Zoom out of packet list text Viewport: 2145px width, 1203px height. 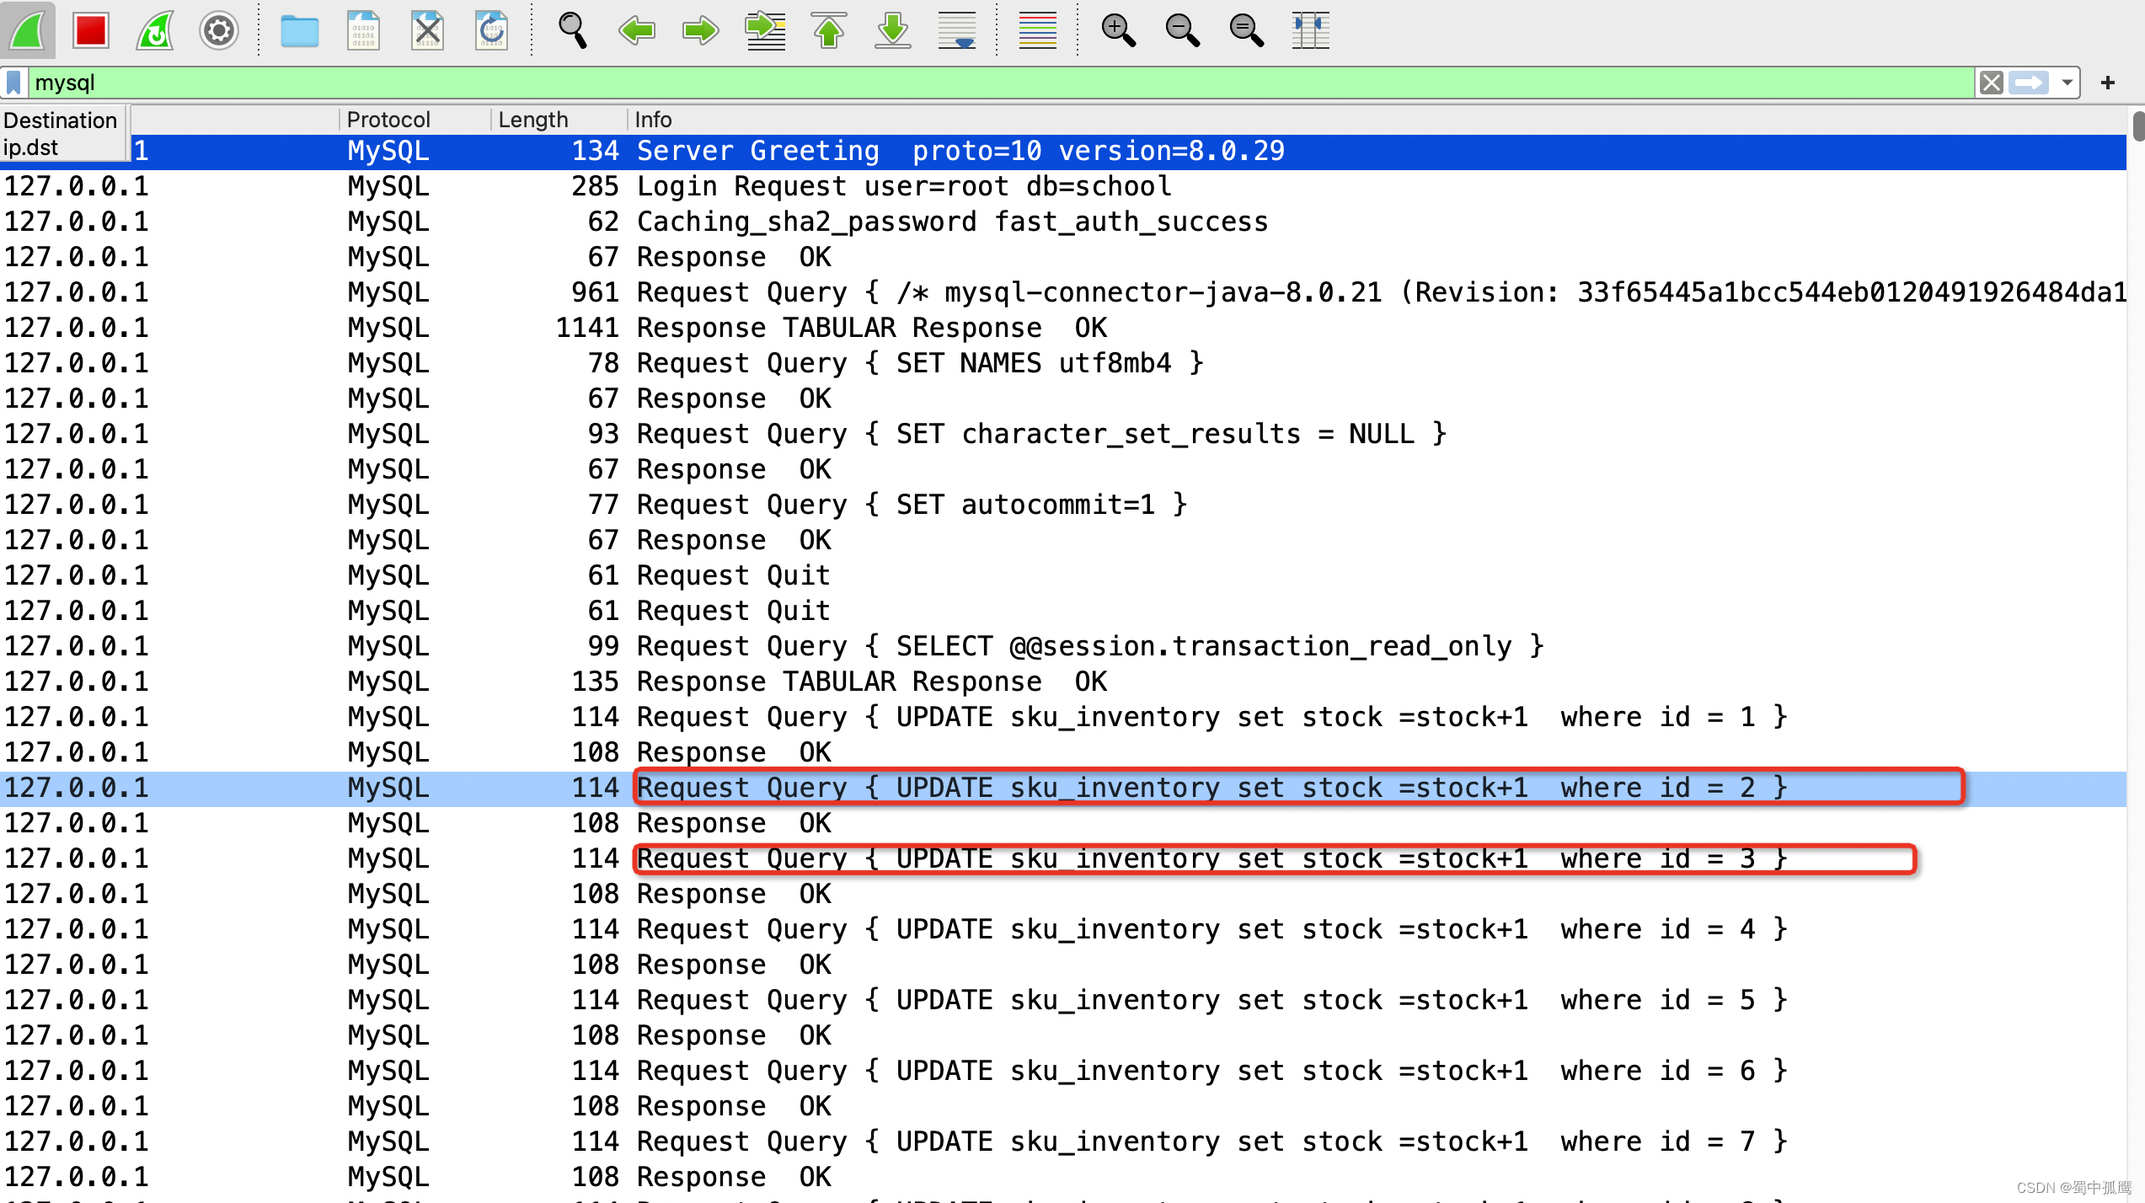(x=1182, y=30)
